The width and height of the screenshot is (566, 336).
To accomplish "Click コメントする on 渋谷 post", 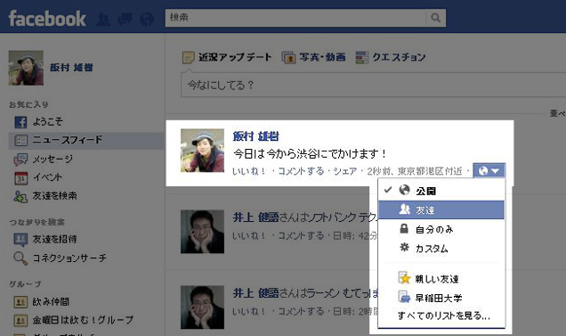I will [x=301, y=171].
